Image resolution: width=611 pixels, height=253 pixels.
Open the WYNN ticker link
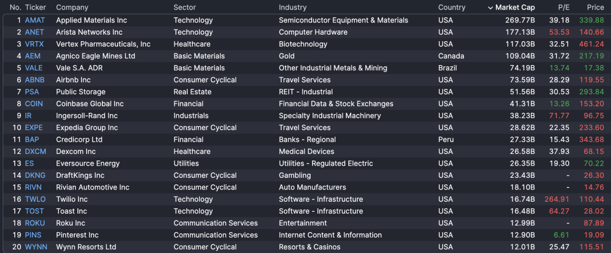click(36, 247)
